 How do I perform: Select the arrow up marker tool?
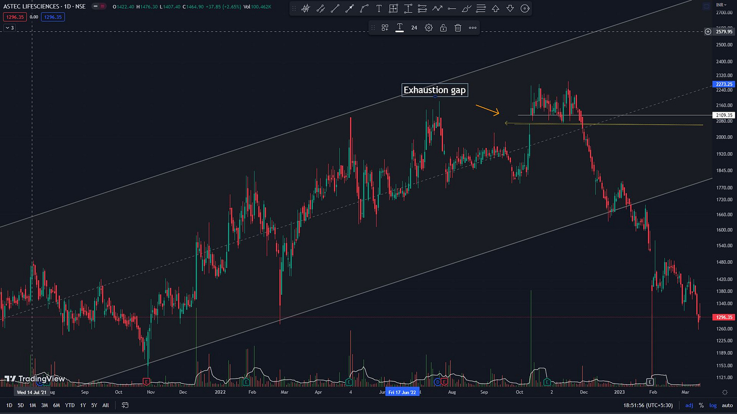(x=496, y=9)
